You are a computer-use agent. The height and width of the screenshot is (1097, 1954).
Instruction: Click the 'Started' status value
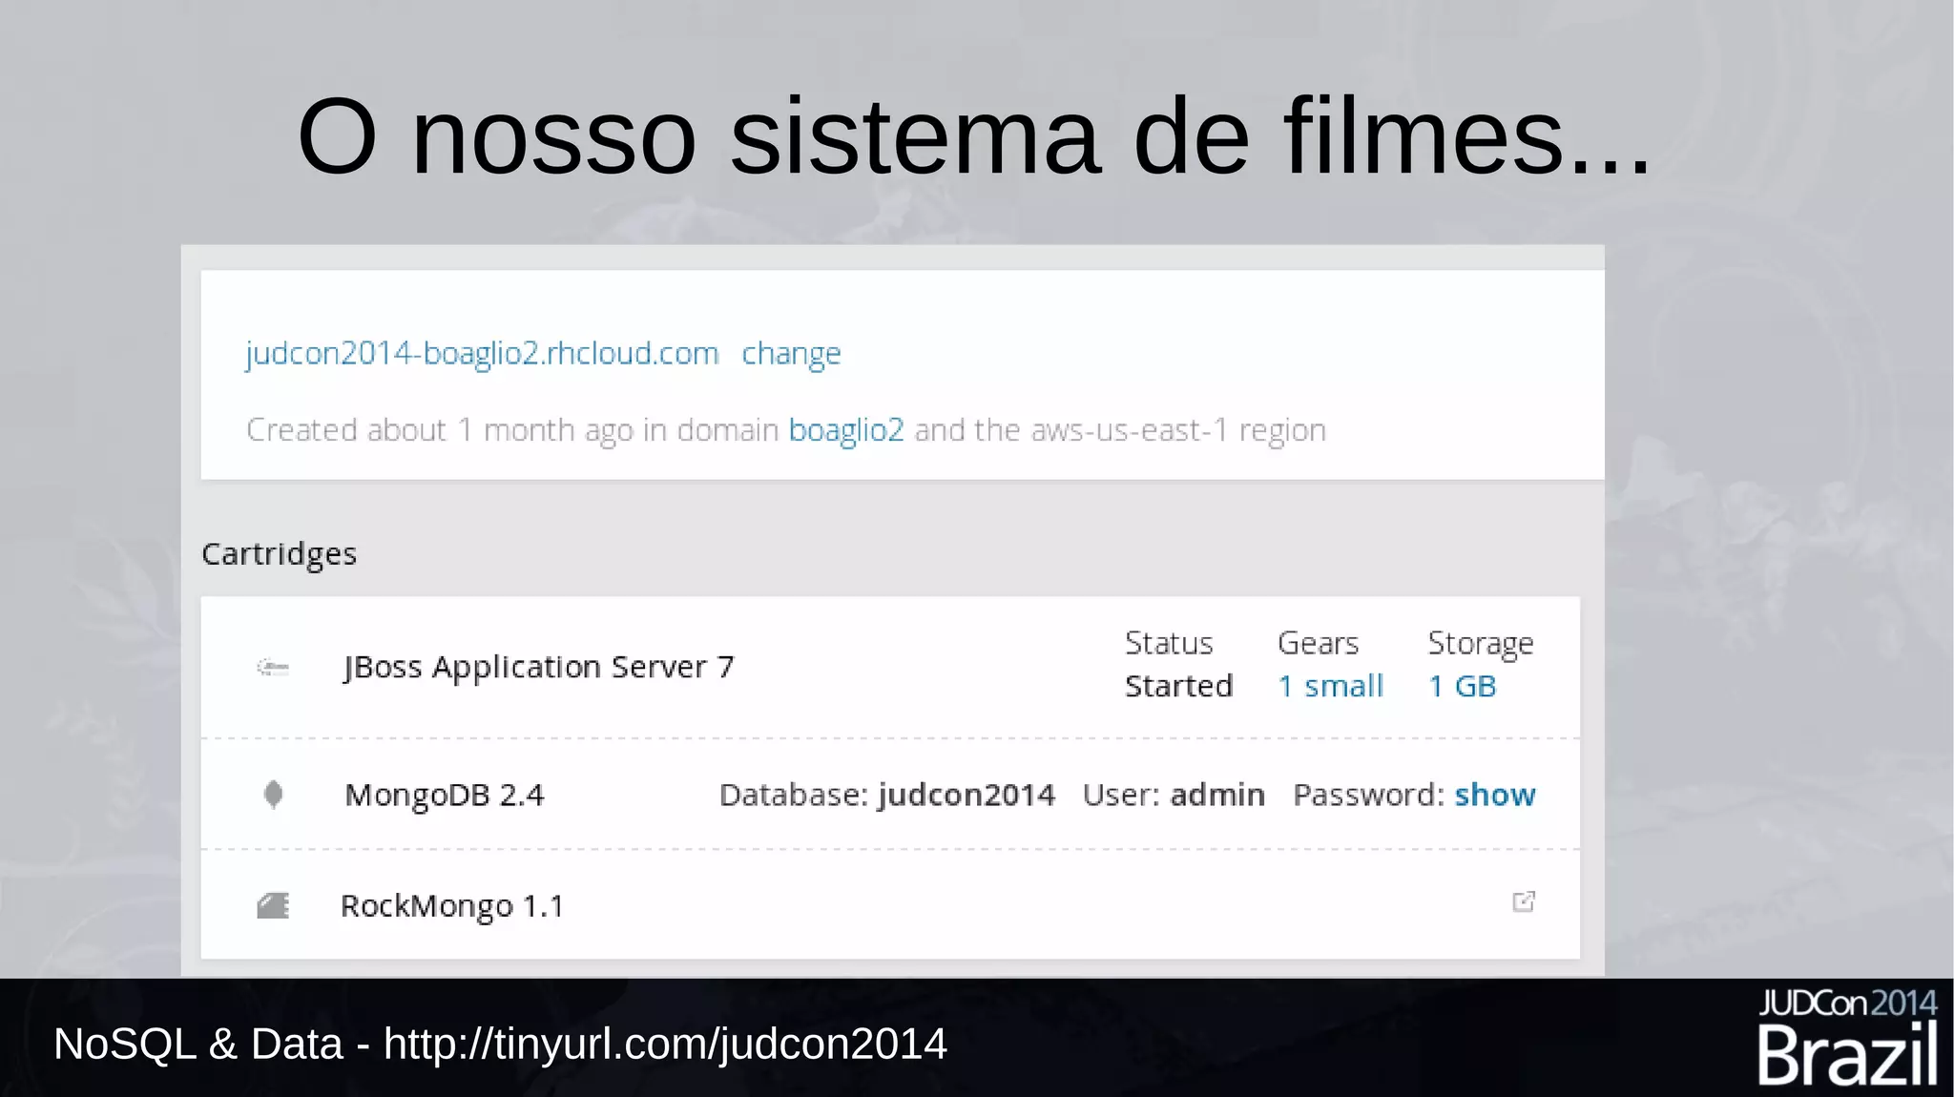(x=1178, y=686)
